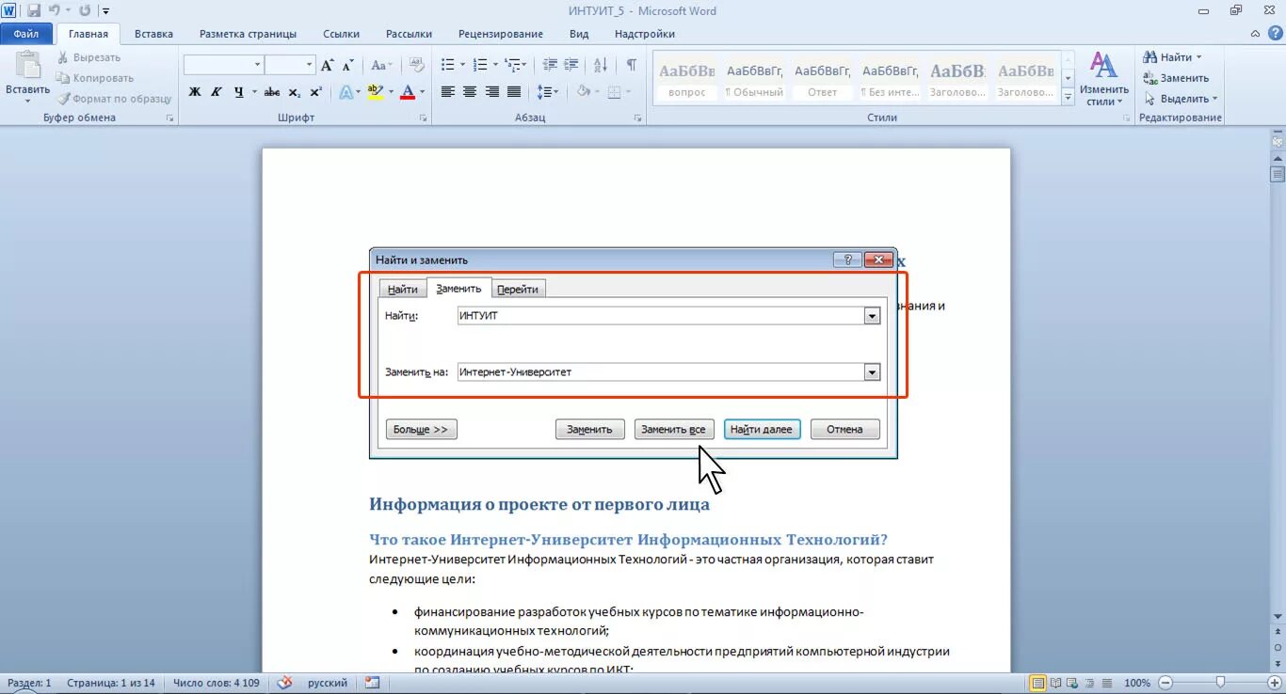Click the Grow Font icon

328,65
